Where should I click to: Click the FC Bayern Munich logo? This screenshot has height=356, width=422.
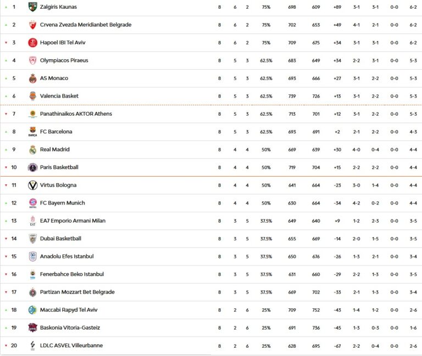[32, 203]
